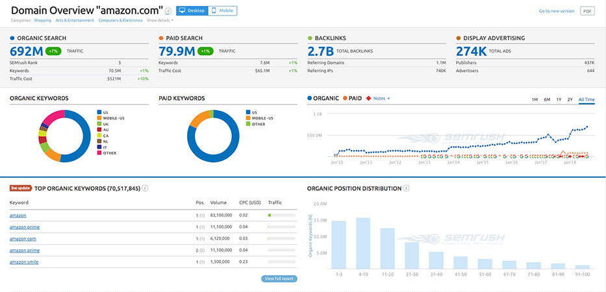This screenshot has height=292, width=606.
Task: Click the CPC (USD) column header
Action: pyautogui.click(x=250, y=202)
